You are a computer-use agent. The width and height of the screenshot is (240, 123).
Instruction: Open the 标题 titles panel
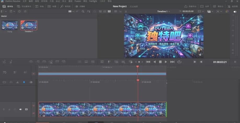pyautogui.click(x=52, y=6)
